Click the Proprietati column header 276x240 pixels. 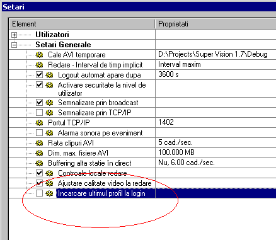[x=216, y=24]
